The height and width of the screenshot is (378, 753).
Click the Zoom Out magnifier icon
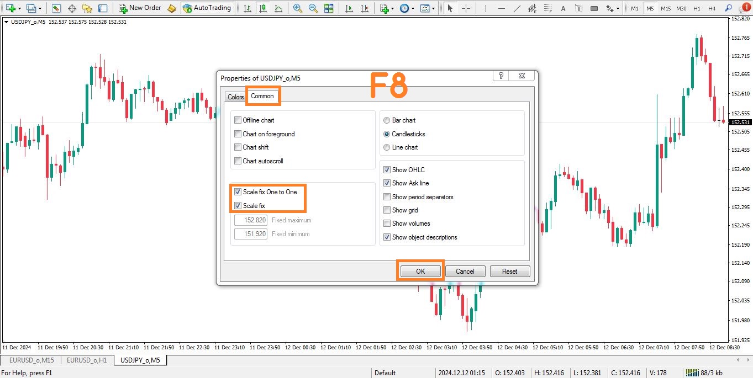point(313,8)
